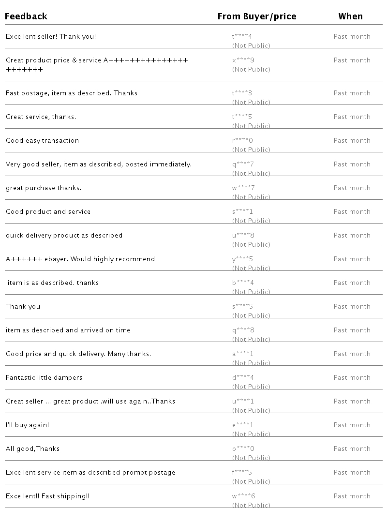Open buyer q****7 profile
Viewport: 387px width, 508px height.
(243, 164)
